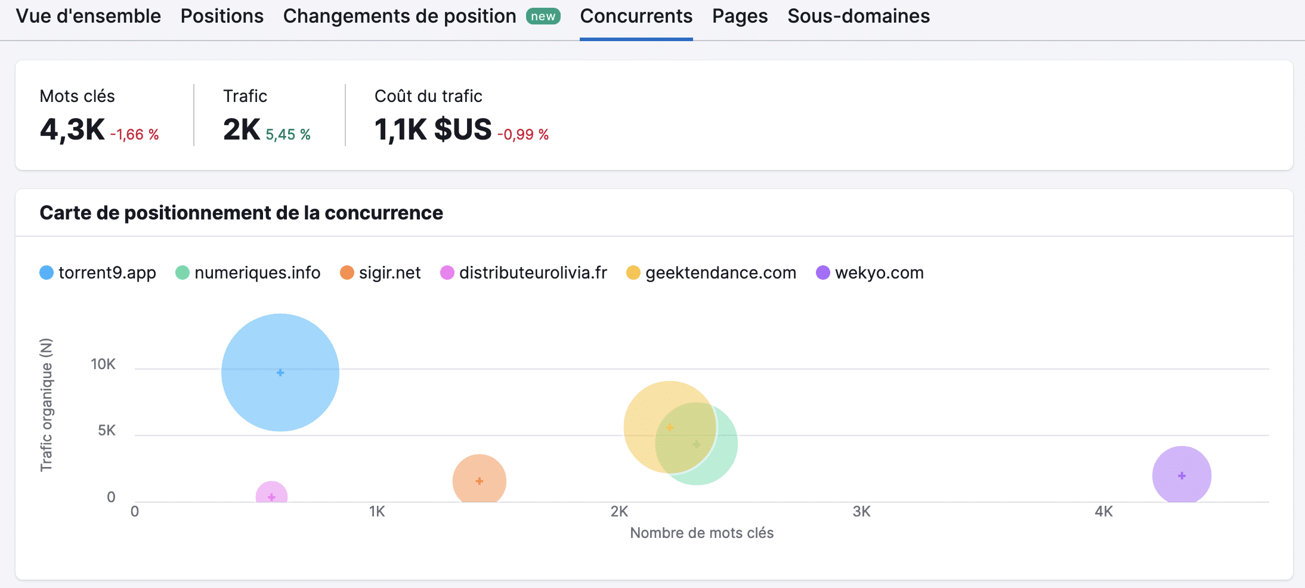The width and height of the screenshot is (1305, 588).
Task: Click the 10K y-axis tick label
Action: [x=103, y=364]
